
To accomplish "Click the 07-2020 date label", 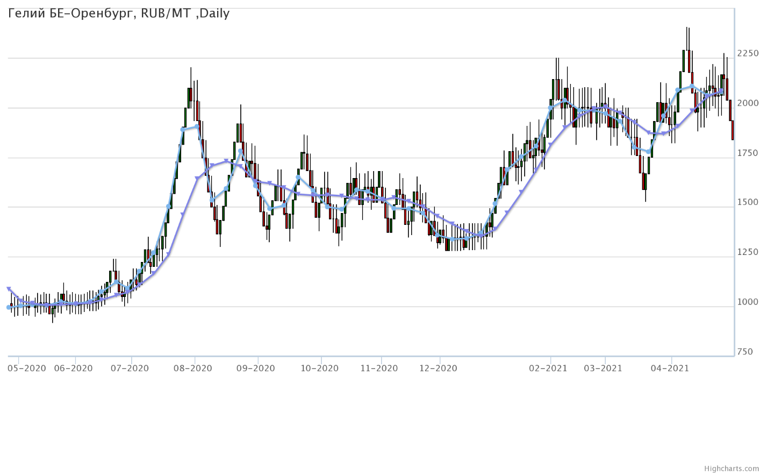I will pos(130,368).
